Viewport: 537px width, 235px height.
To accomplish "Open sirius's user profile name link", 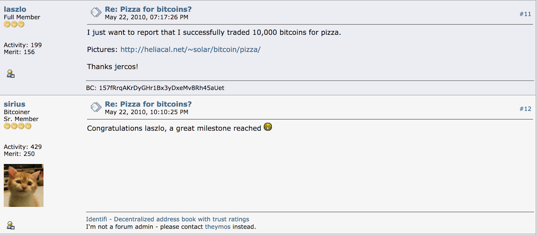I will pyautogui.click(x=14, y=104).
